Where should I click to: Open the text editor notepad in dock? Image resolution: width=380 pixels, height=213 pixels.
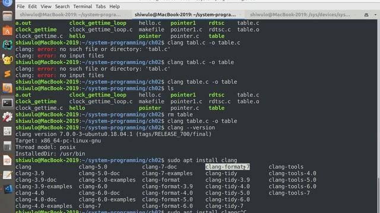click(x=7, y=175)
